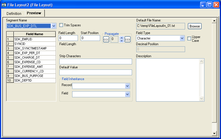Click the propagate left <<< button
This screenshot has height=139, width=221.
(106, 39)
